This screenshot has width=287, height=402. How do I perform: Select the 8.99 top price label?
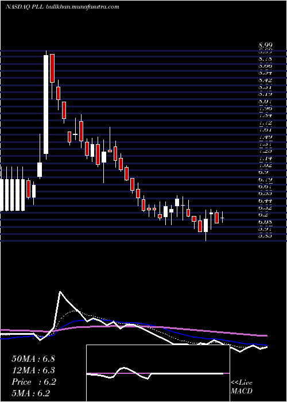[265, 46]
